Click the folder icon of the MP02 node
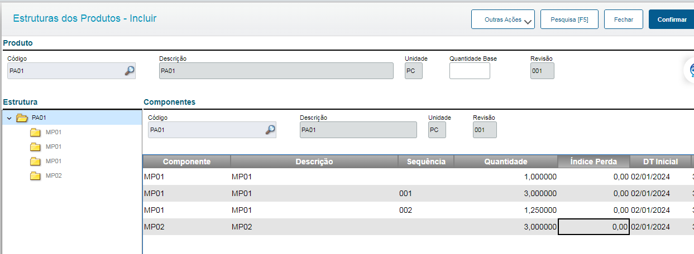Viewport: 694px width, 254px height. tap(36, 175)
